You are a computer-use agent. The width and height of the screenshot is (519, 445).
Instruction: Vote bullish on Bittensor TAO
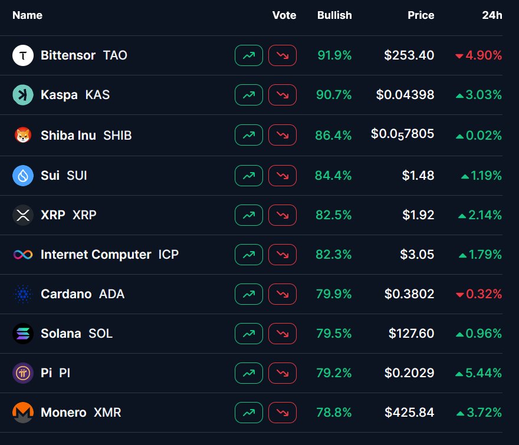249,55
